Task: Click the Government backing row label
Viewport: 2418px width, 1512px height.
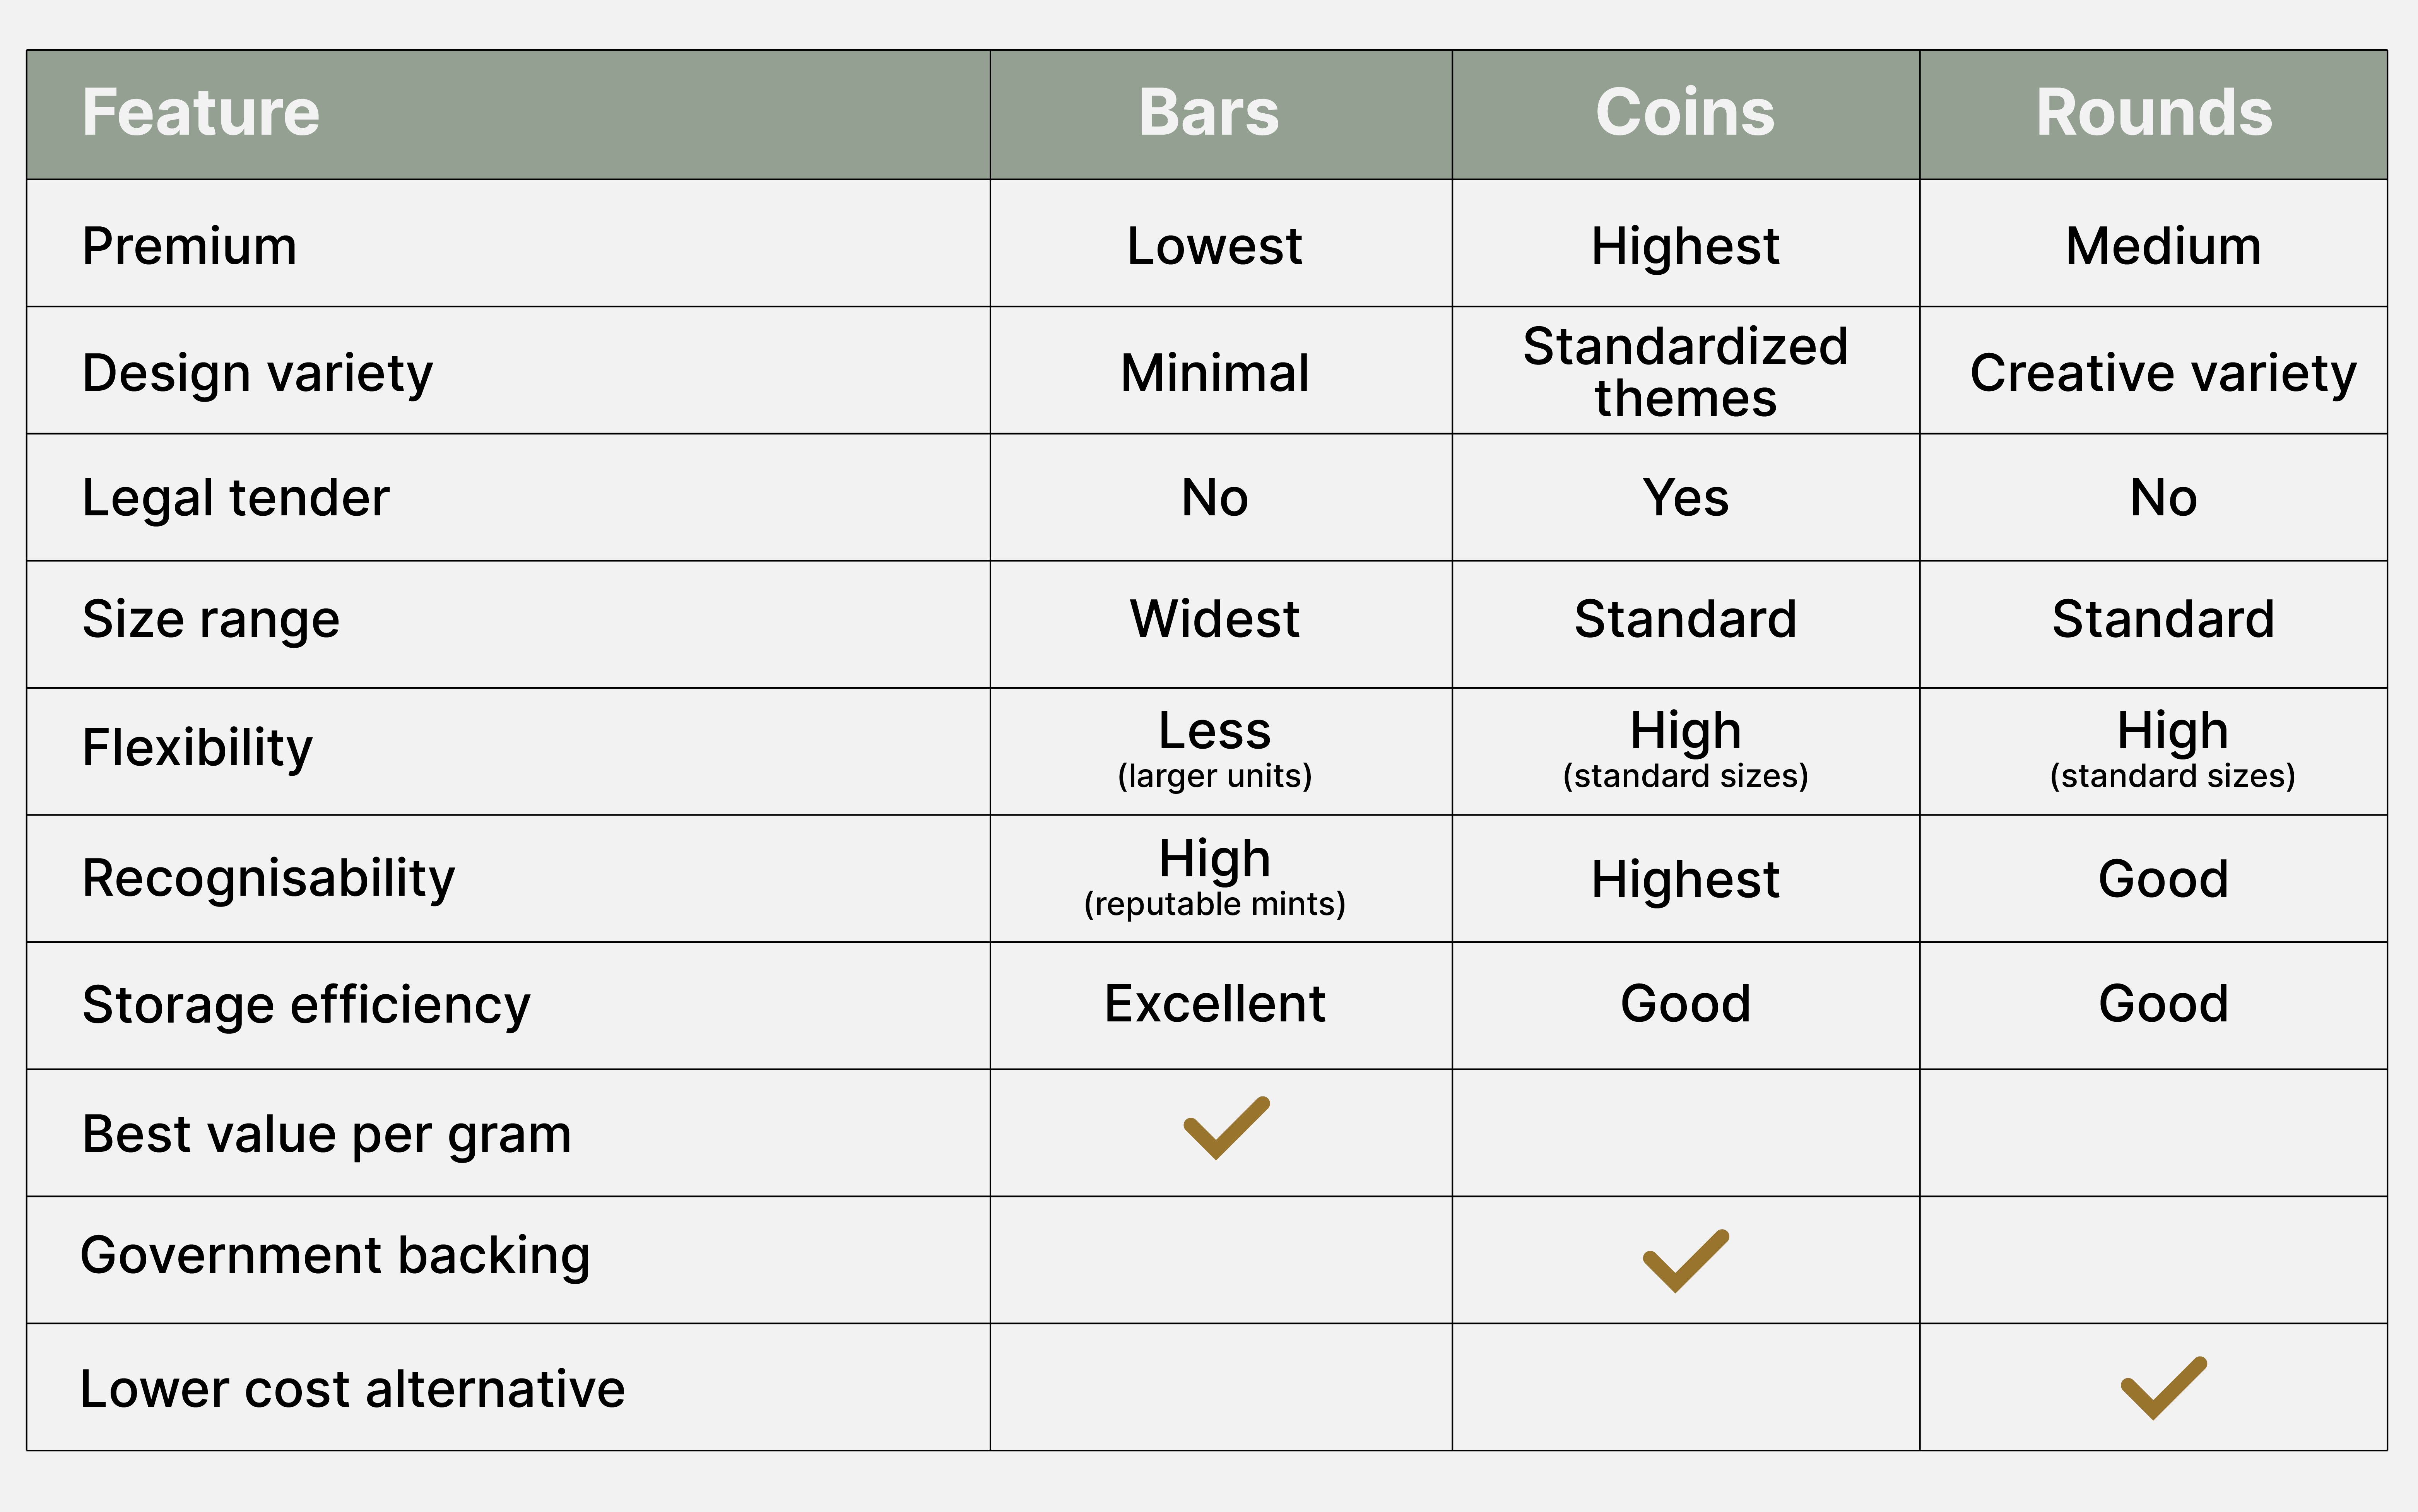Action: coord(335,1255)
